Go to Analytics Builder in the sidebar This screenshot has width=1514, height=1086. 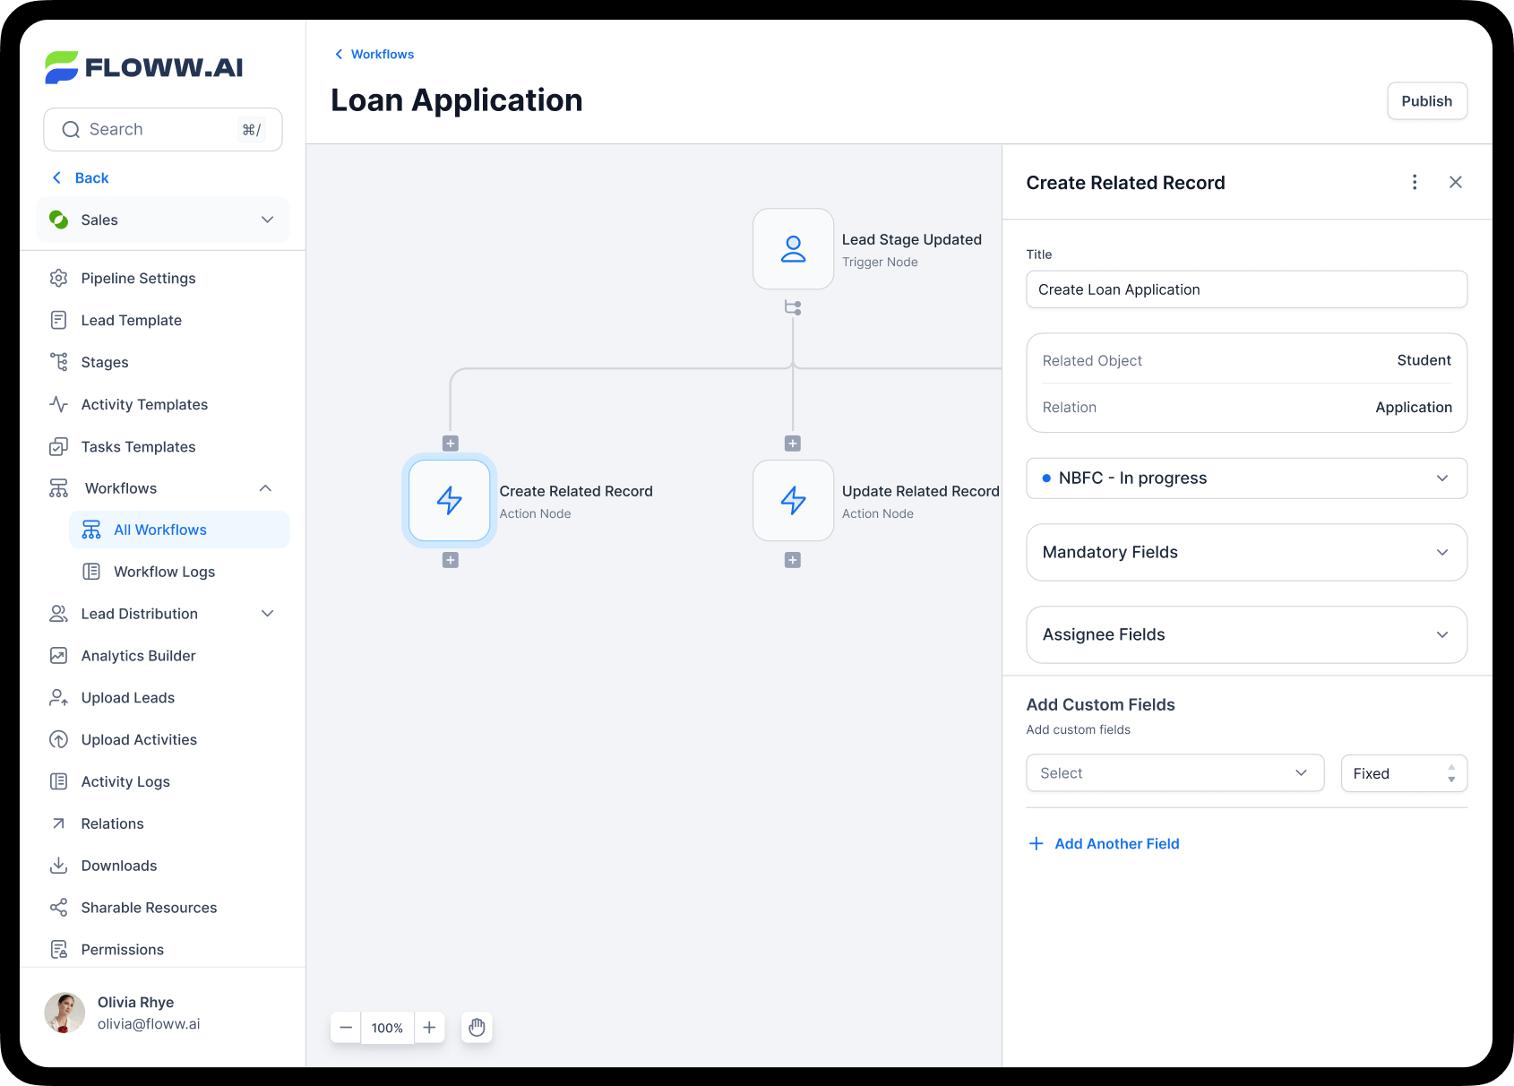point(138,656)
